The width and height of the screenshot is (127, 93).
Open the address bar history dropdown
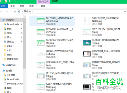[125, 12]
